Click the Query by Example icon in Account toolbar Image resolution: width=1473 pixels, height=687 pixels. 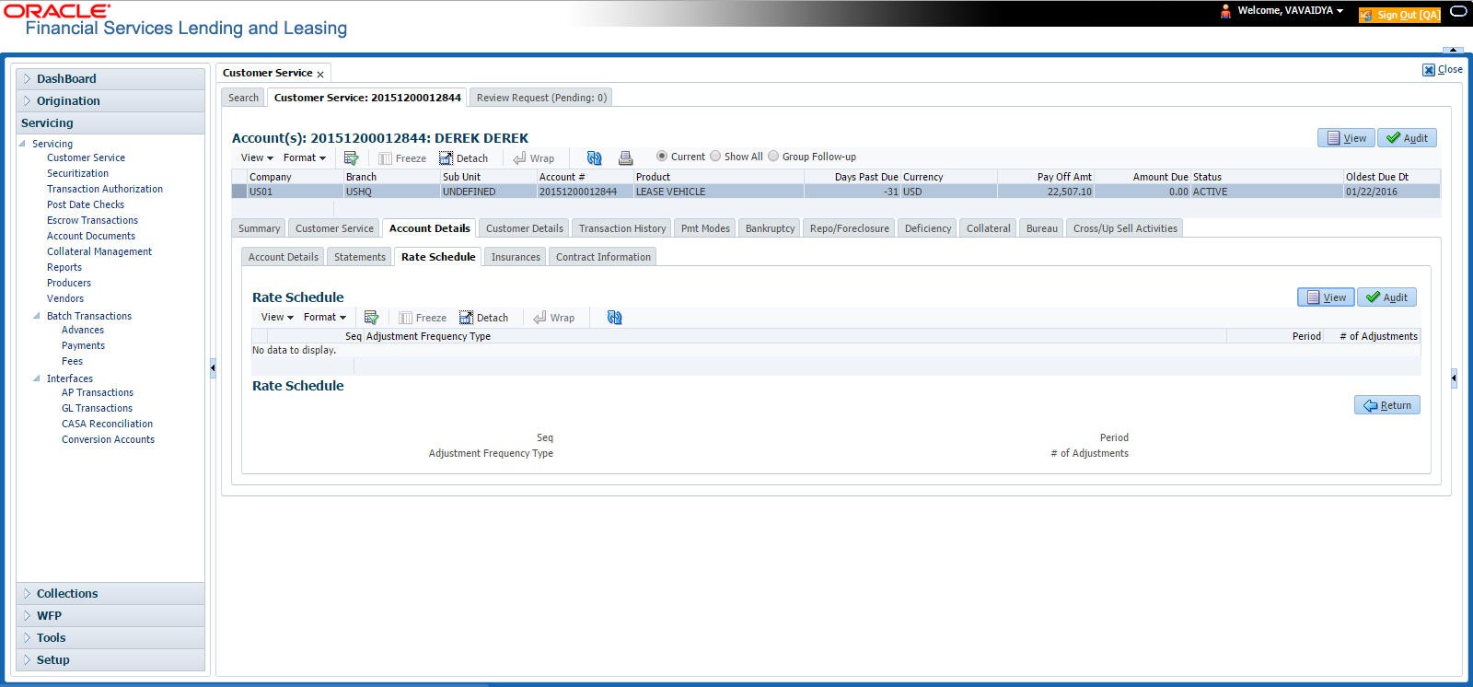[351, 157]
